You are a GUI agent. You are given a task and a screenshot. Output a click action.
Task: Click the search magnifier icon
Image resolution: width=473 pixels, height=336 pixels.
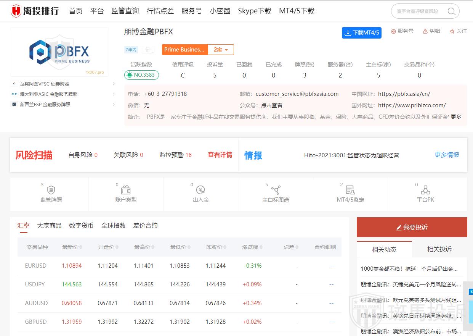click(x=451, y=11)
